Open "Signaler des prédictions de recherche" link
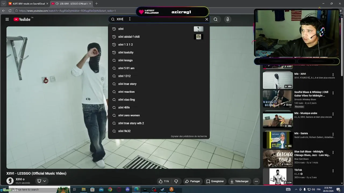This screenshot has width=344, height=193. pos(189,136)
